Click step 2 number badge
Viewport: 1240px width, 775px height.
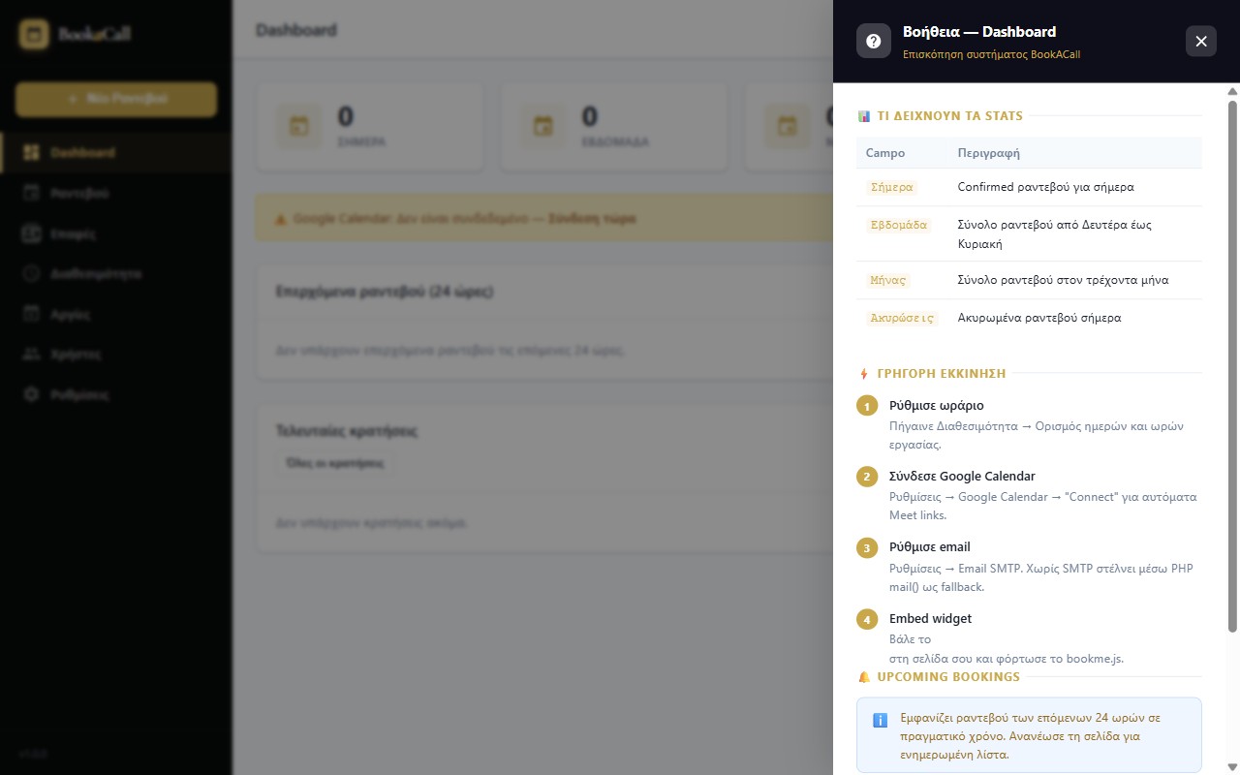tap(867, 477)
